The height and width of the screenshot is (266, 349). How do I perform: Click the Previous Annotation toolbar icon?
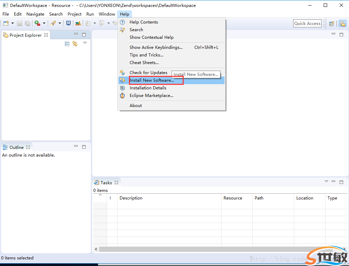point(102,23)
